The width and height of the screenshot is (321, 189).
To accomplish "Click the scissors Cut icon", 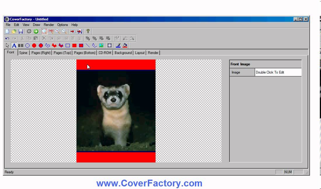I will pos(22,38).
